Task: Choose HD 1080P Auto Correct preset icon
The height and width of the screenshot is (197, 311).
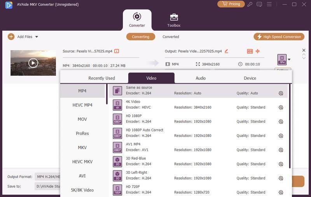Action: click(117, 133)
